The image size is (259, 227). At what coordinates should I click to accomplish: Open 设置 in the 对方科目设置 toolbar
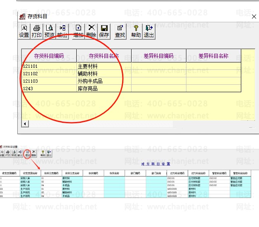click(x=2, y=153)
